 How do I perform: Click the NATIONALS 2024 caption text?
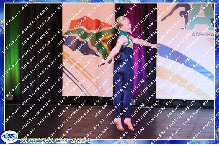click(55, 140)
